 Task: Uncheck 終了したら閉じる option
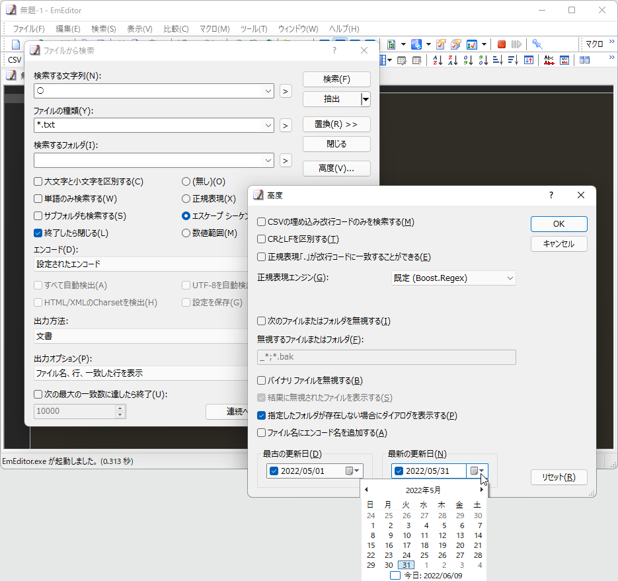pyautogui.click(x=38, y=233)
